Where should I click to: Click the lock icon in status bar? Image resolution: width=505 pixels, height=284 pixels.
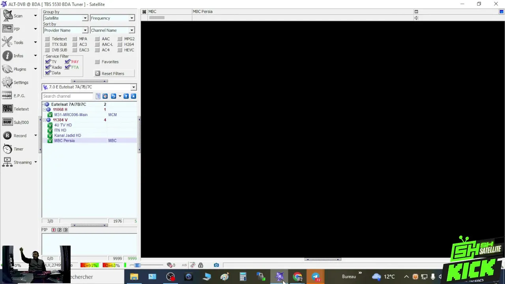[200, 265]
